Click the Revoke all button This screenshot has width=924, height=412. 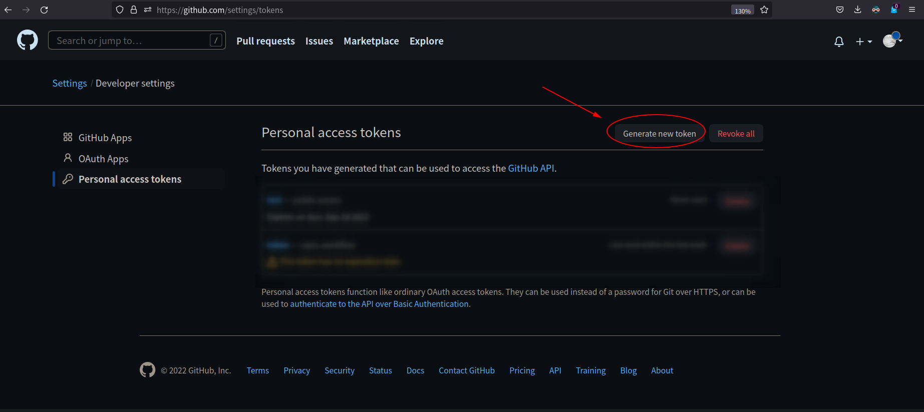point(736,134)
